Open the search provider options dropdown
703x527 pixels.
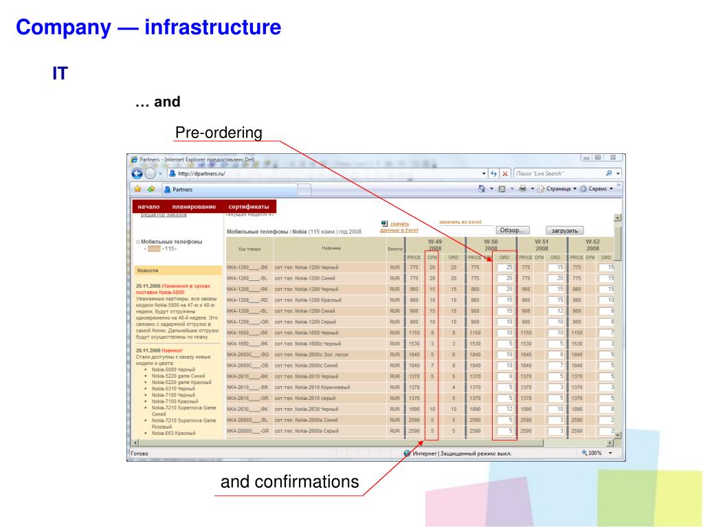[x=618, y=173]
